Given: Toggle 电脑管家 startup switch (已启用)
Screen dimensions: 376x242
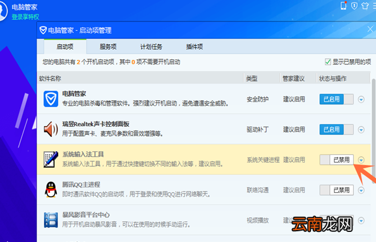Looking at the screenshot, I should click(x=336, y=99).
